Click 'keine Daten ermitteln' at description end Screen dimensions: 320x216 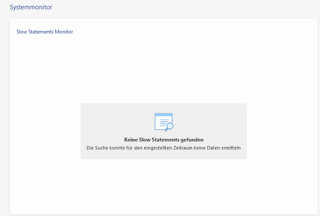click(x=225, y=148)
